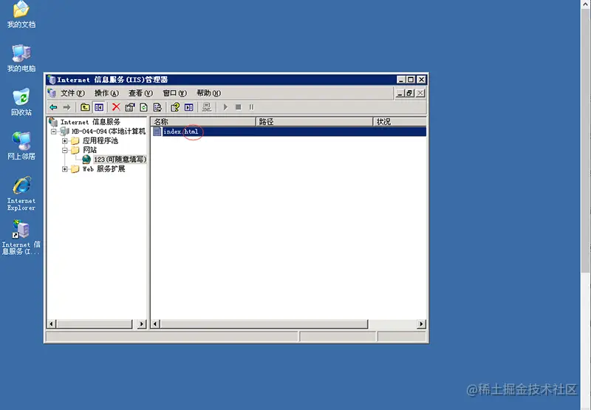Open the 查看(V) menu
The image size is (591, 410).
(x=140, y=93)
